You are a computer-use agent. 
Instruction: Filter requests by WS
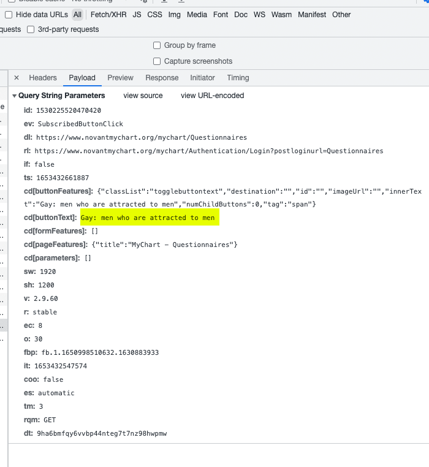pyautogui.click(x=259, y=15)
